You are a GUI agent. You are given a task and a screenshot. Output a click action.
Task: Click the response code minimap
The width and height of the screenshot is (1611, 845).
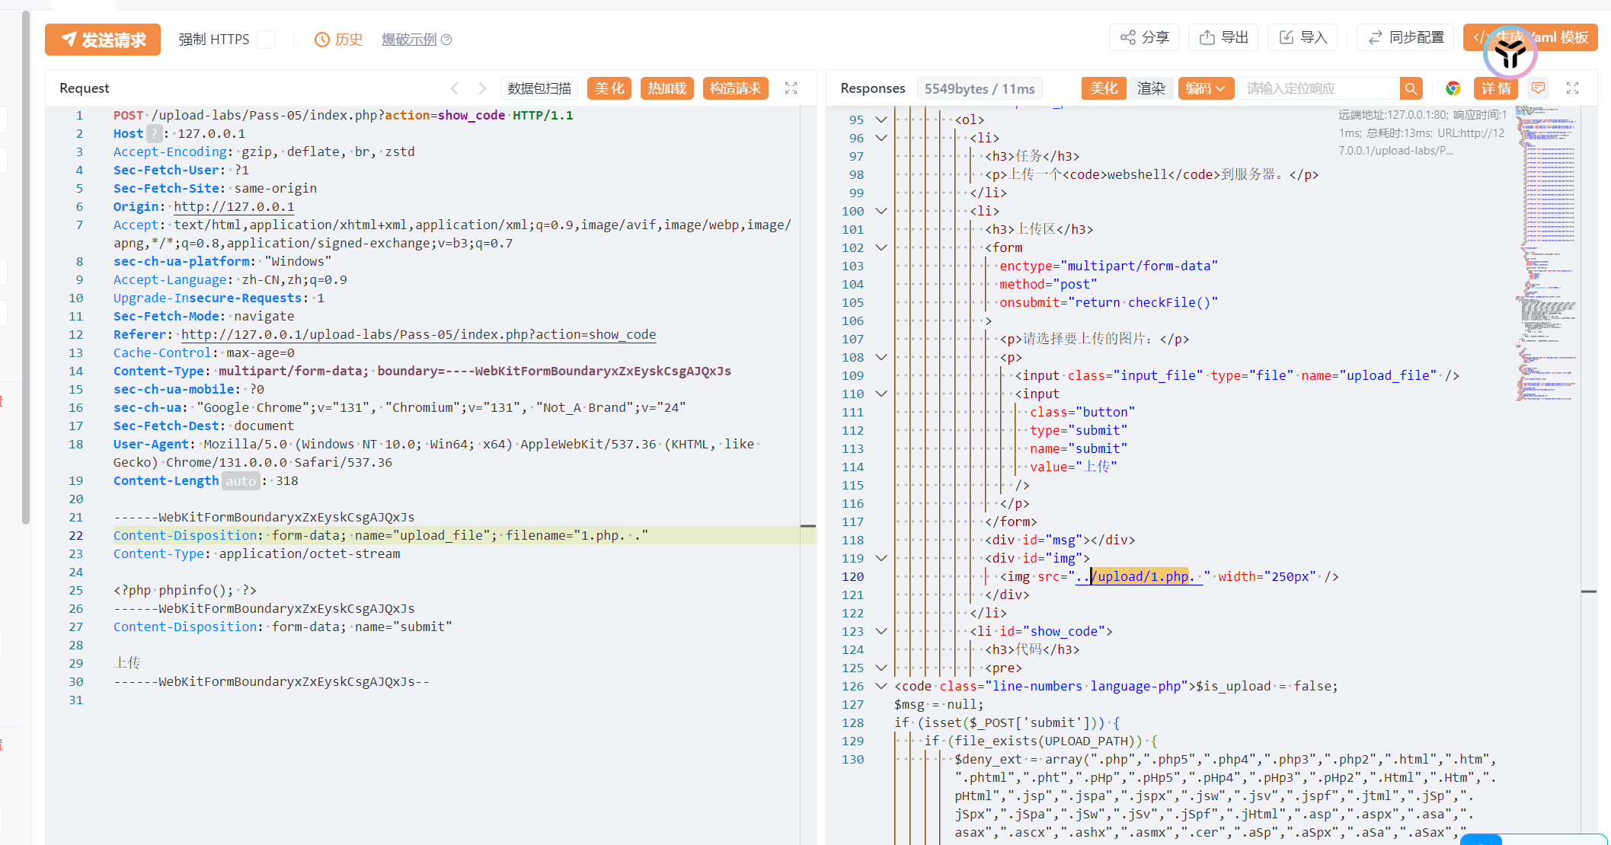(1546, 251)
